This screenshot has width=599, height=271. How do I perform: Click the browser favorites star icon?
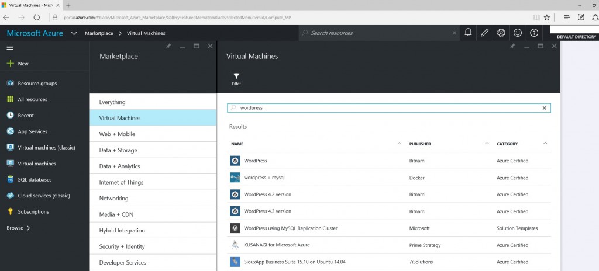pyautogui.click(x=547, y=17)
